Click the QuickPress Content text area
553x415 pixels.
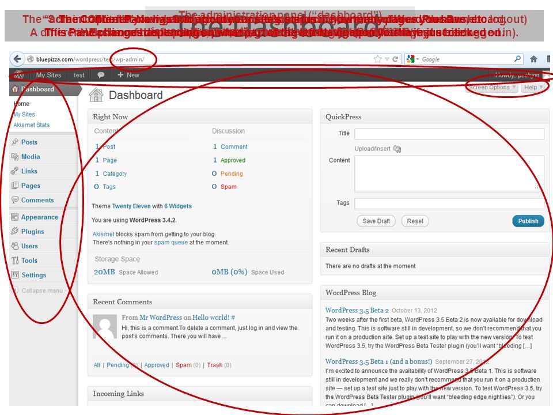point(449,173)
